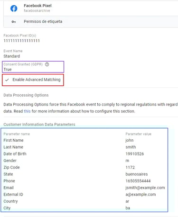Select the True consent value

click(8, 70)
